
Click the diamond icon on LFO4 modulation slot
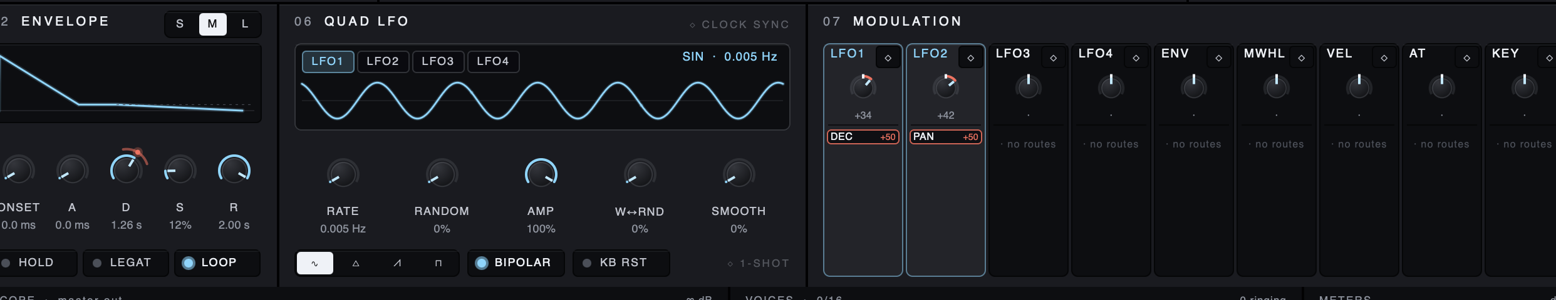coord(1136,57)
